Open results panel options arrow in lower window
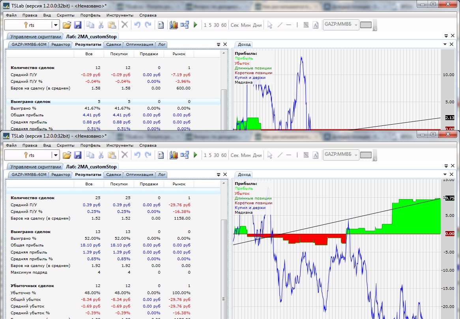The width and height of the screenshot is (460, 319). pos(219,175)
